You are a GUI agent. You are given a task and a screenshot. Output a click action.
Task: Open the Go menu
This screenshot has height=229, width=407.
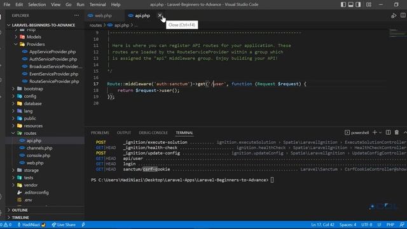click(x=68, y=4)
